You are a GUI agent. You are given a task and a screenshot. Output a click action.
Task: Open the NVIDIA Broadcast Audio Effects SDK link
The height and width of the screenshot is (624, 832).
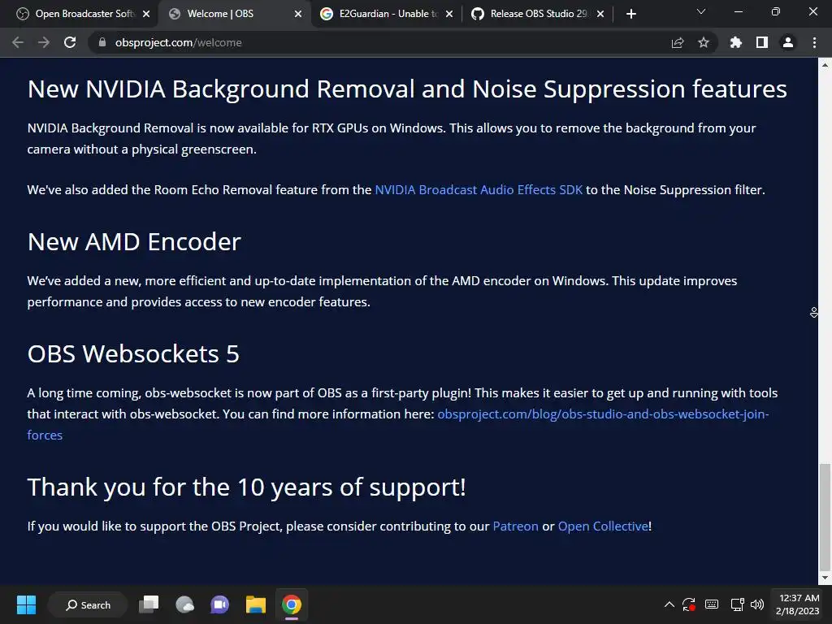[479, 190]
